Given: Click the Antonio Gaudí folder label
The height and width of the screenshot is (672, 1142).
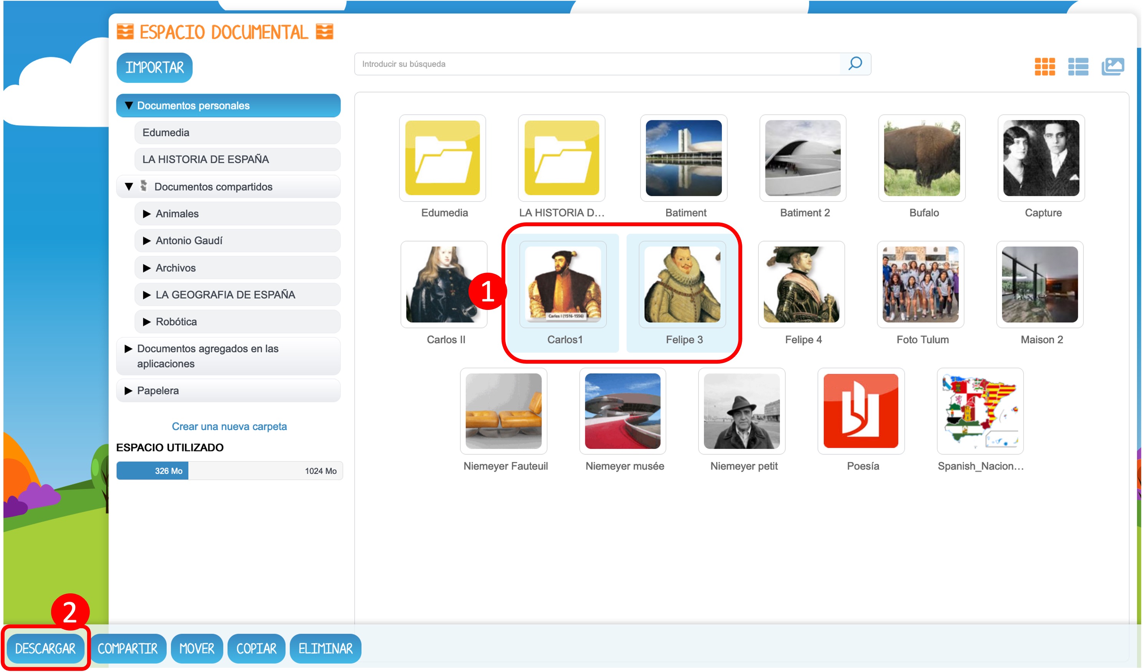Looking at the screenshot, I should point(189,241).
